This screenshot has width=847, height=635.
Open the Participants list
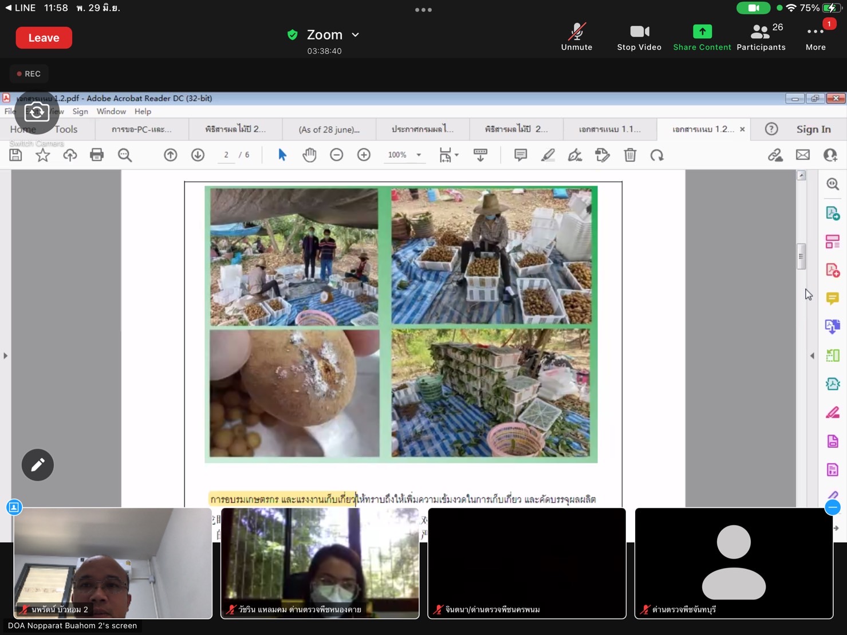(x=761, y=37)
